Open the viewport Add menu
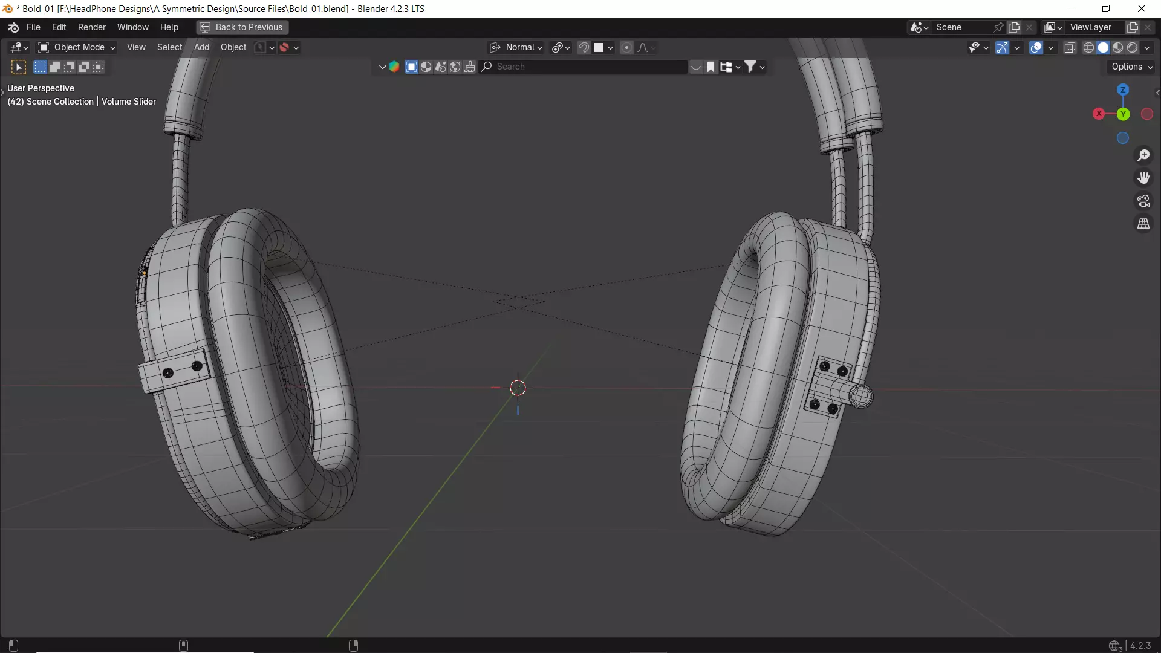The height and width of the screenshot is (653, 1161). point(201,47)
